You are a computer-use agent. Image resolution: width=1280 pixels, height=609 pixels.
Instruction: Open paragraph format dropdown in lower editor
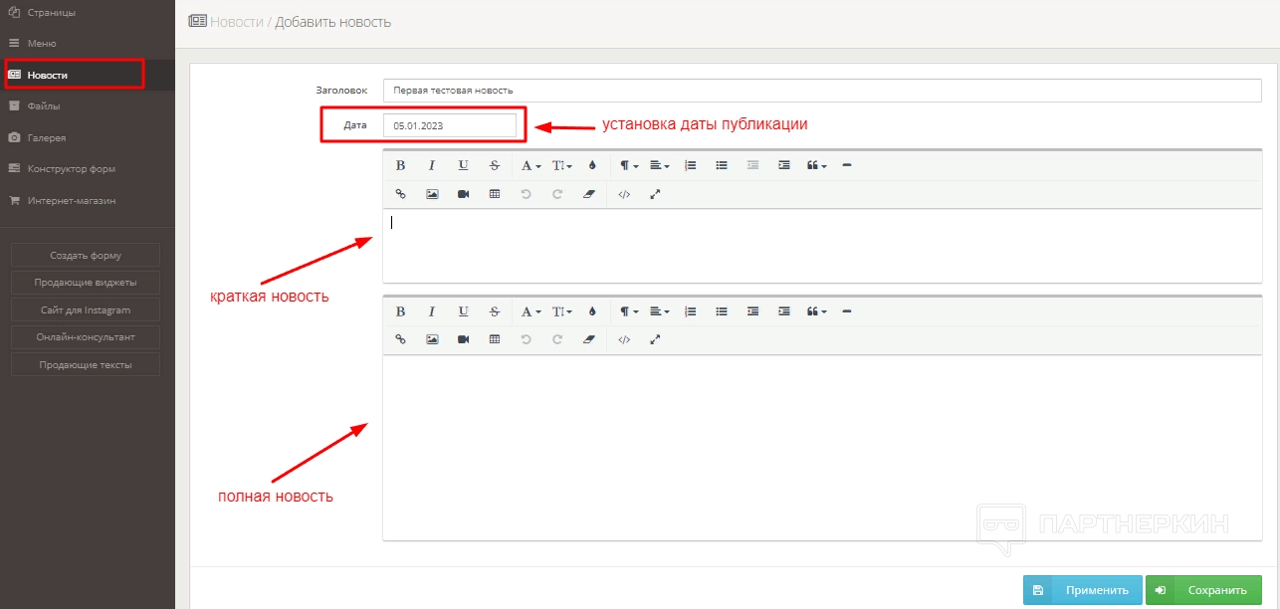tap(629, 311)
